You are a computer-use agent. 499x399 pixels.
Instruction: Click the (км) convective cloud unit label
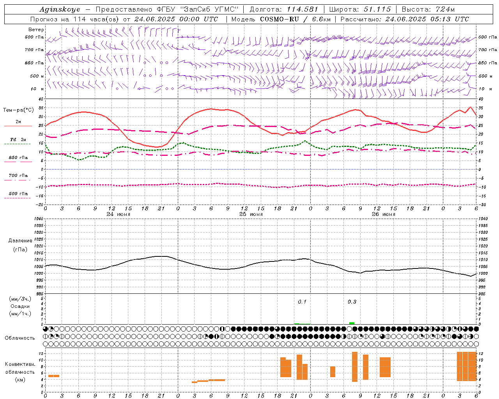pyautogui.click(x=20, y=380)
